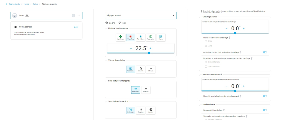The height and width of the screenshot is (120, 283).
Task: Click the Salon unit avatar icon
Action: click(x=15, y=16)
